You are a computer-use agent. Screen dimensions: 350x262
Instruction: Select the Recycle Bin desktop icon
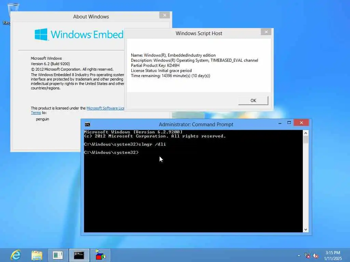11,13
